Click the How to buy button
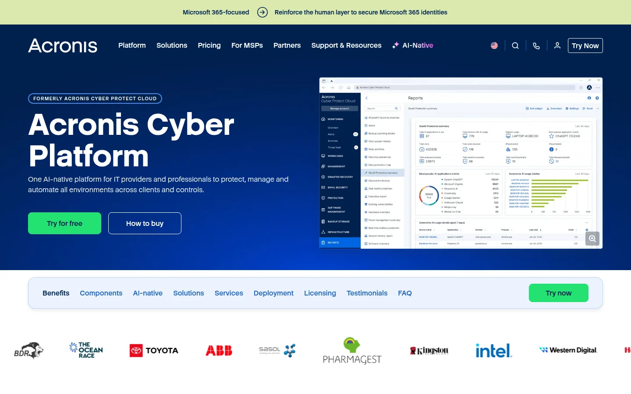Viewport: 631px width, 394px height. [x=145, y=223]
